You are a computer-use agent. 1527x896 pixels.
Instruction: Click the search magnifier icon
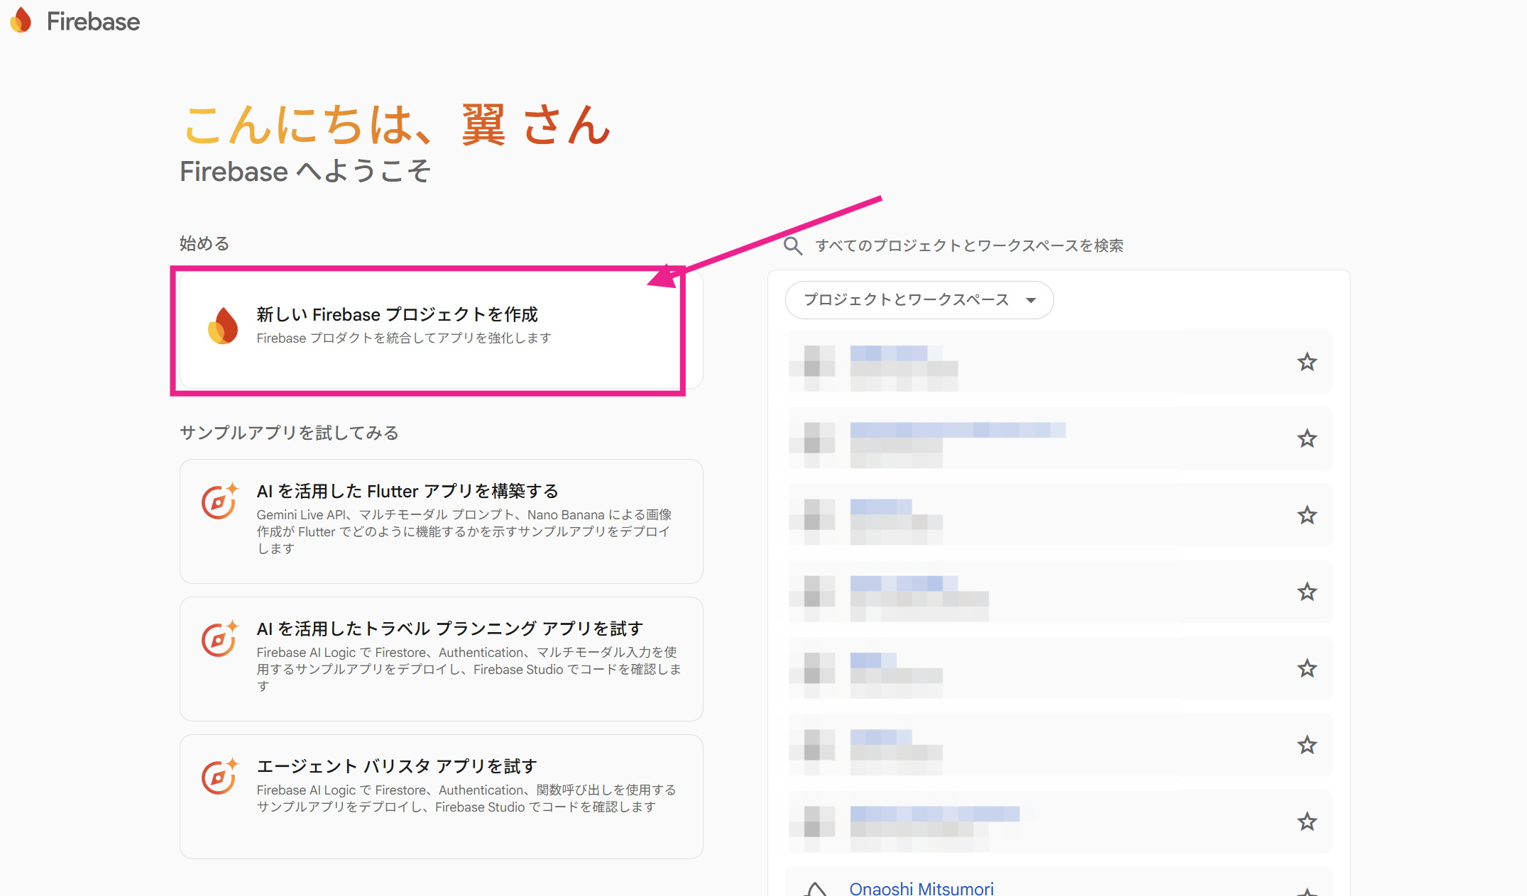click(793, 246)
